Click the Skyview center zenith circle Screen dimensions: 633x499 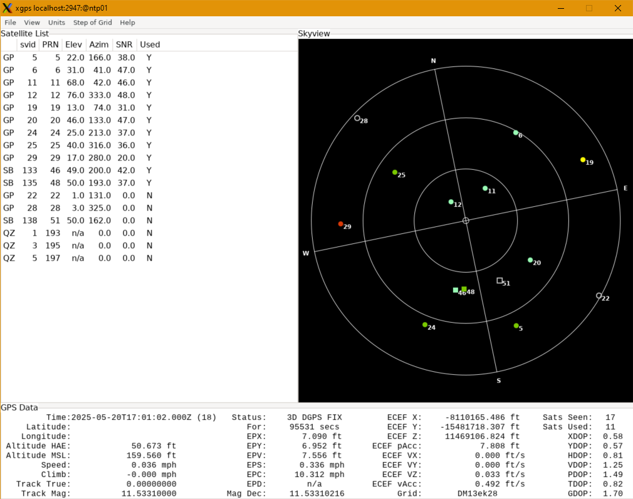466,221
